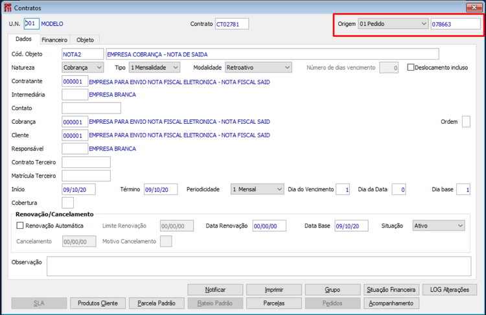Viewport: 486px width, 315px height.
Task: Click the Rateio Padrão button
Action: pos(215,303)
